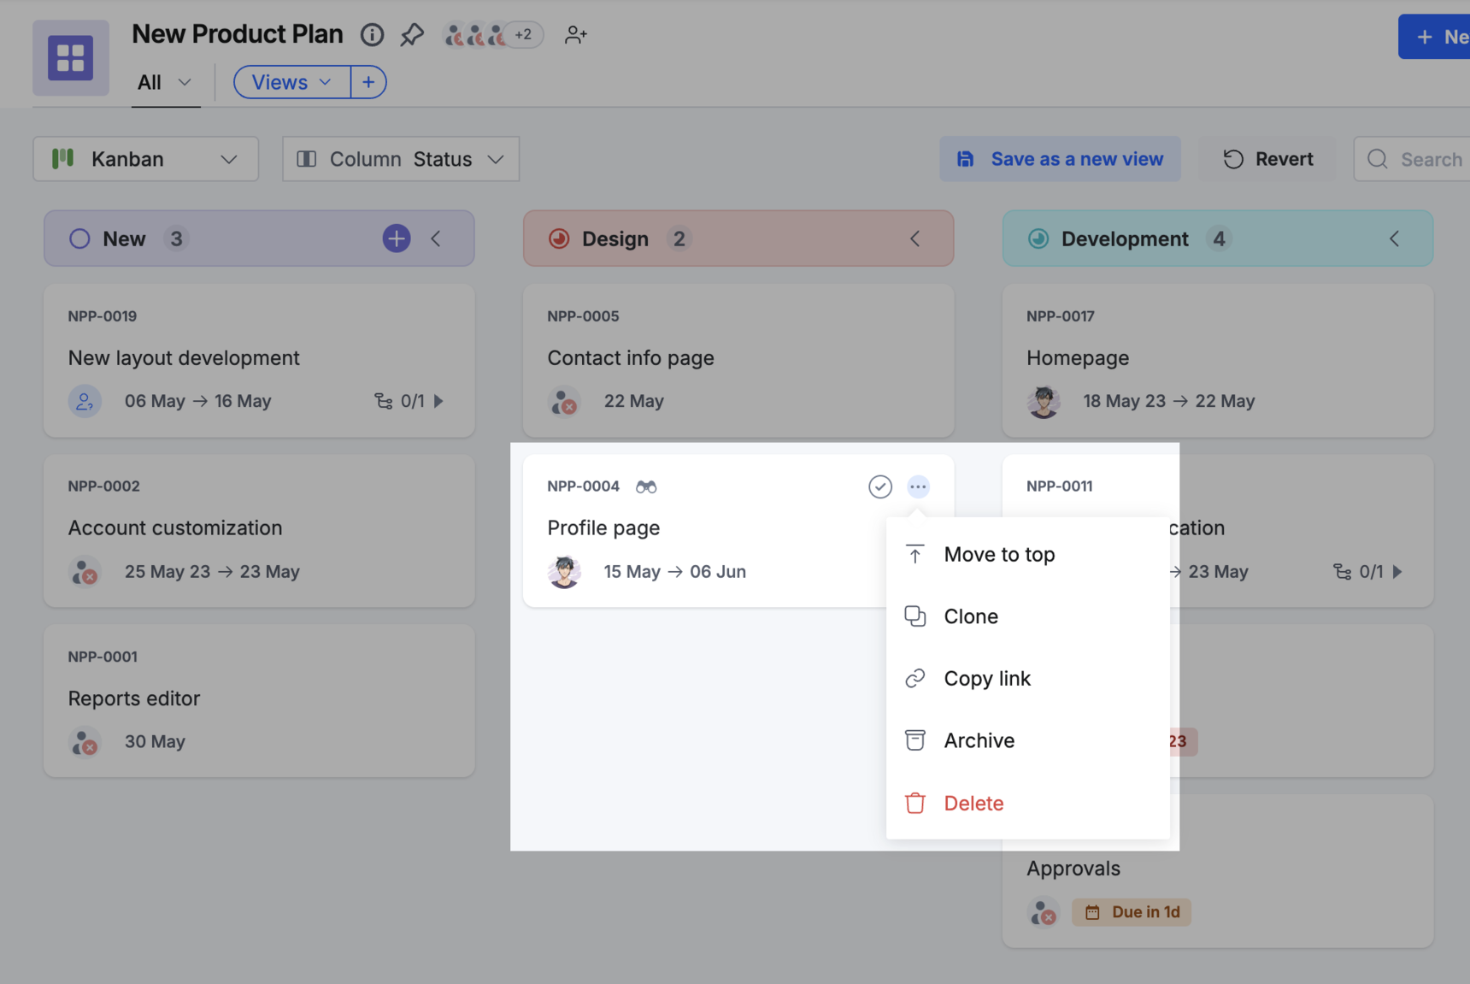Click the plus button beside Views
Image resolution: width=1470 pixels, height=984 pixels.
368,82
